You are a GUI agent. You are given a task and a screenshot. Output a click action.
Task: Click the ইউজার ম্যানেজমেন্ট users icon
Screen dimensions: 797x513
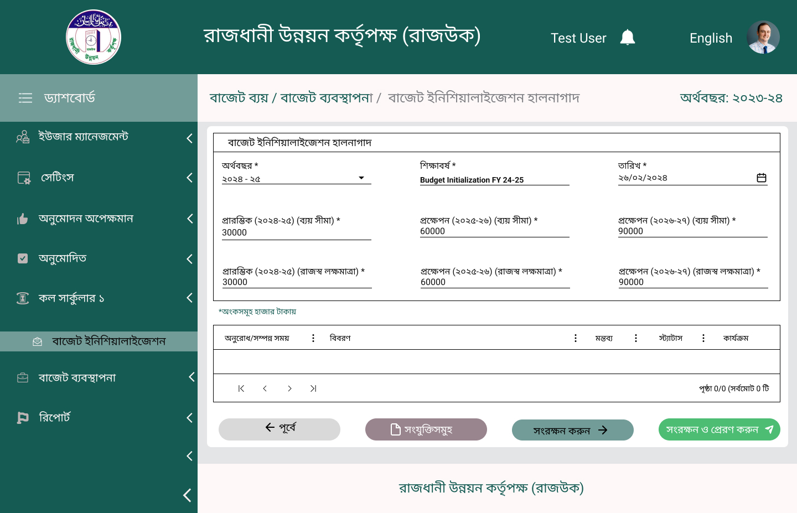pyautogui.click(x=23, y=137)
